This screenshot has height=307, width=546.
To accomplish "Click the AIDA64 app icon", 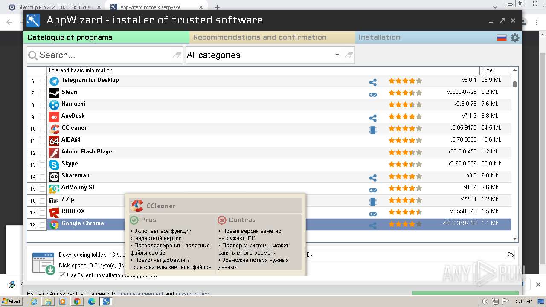I will (x=54, y=141).
